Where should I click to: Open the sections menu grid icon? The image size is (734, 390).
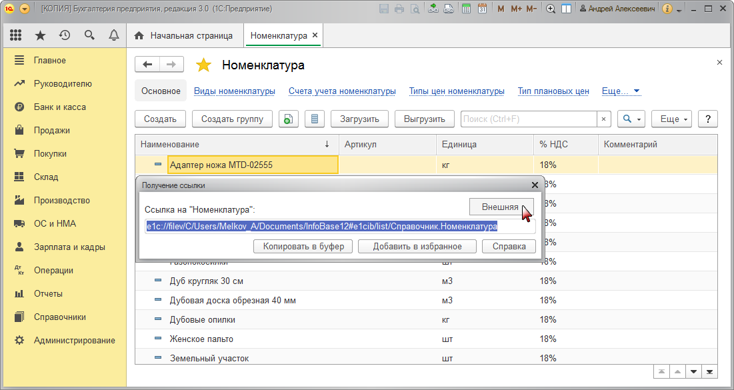(16, 35)
